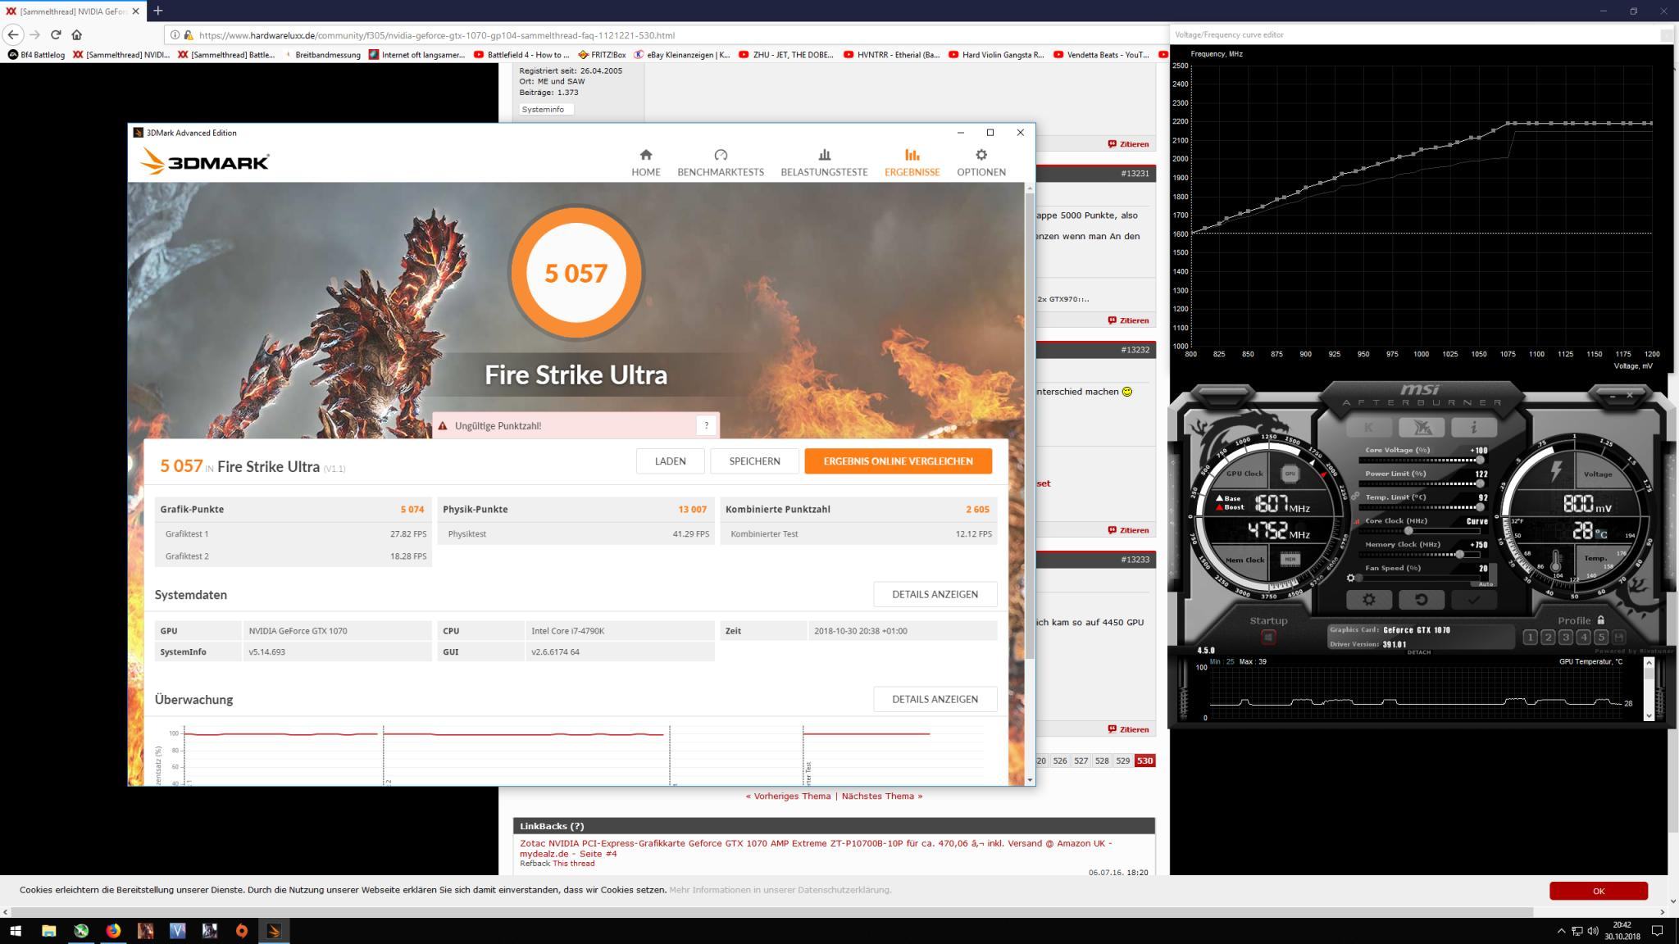Click Zitieren link above post #13231
The image size is (1679, 944).
(x=1128, y=144)
